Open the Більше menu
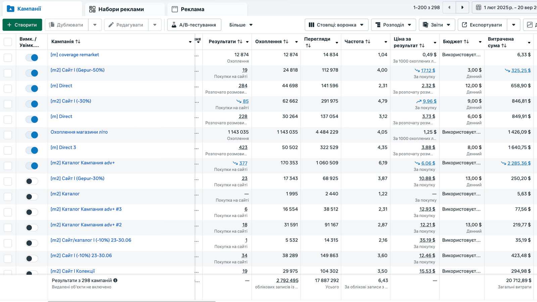The width and height of the screenshot is (537, 302). point(241,25)
